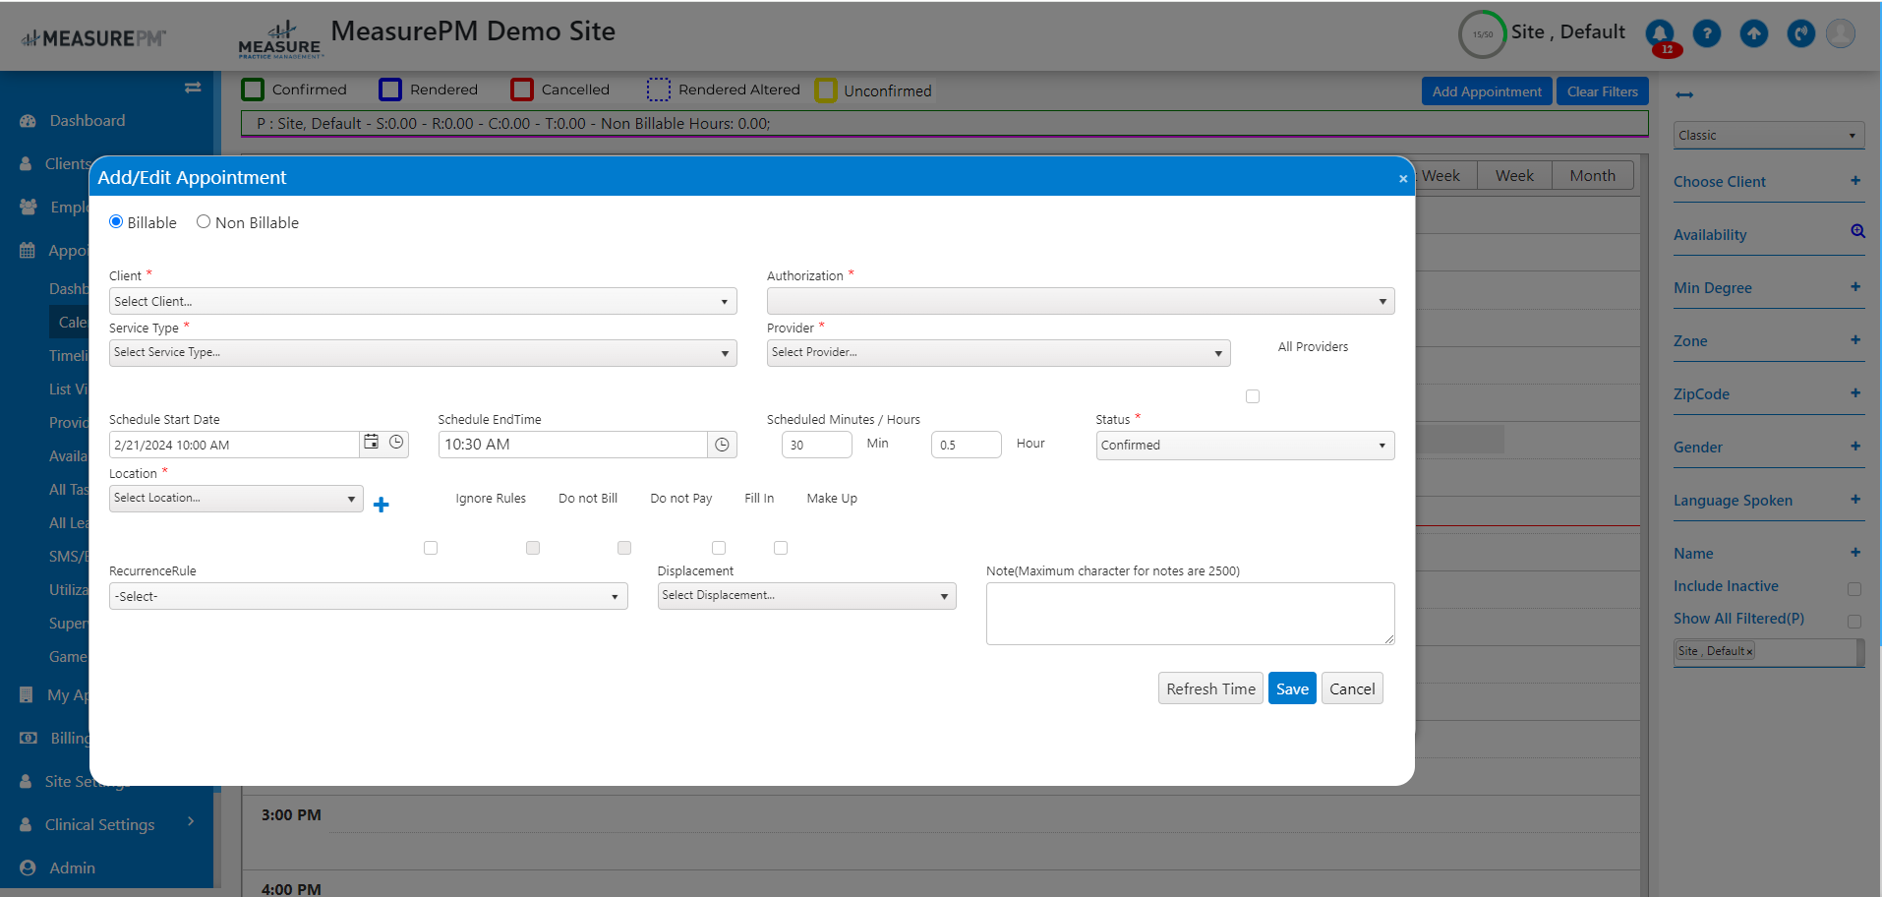Expand the Language Spoken filter

point(1855,500)
